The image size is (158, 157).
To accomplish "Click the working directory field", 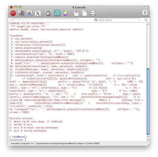I will coord(44,20).
